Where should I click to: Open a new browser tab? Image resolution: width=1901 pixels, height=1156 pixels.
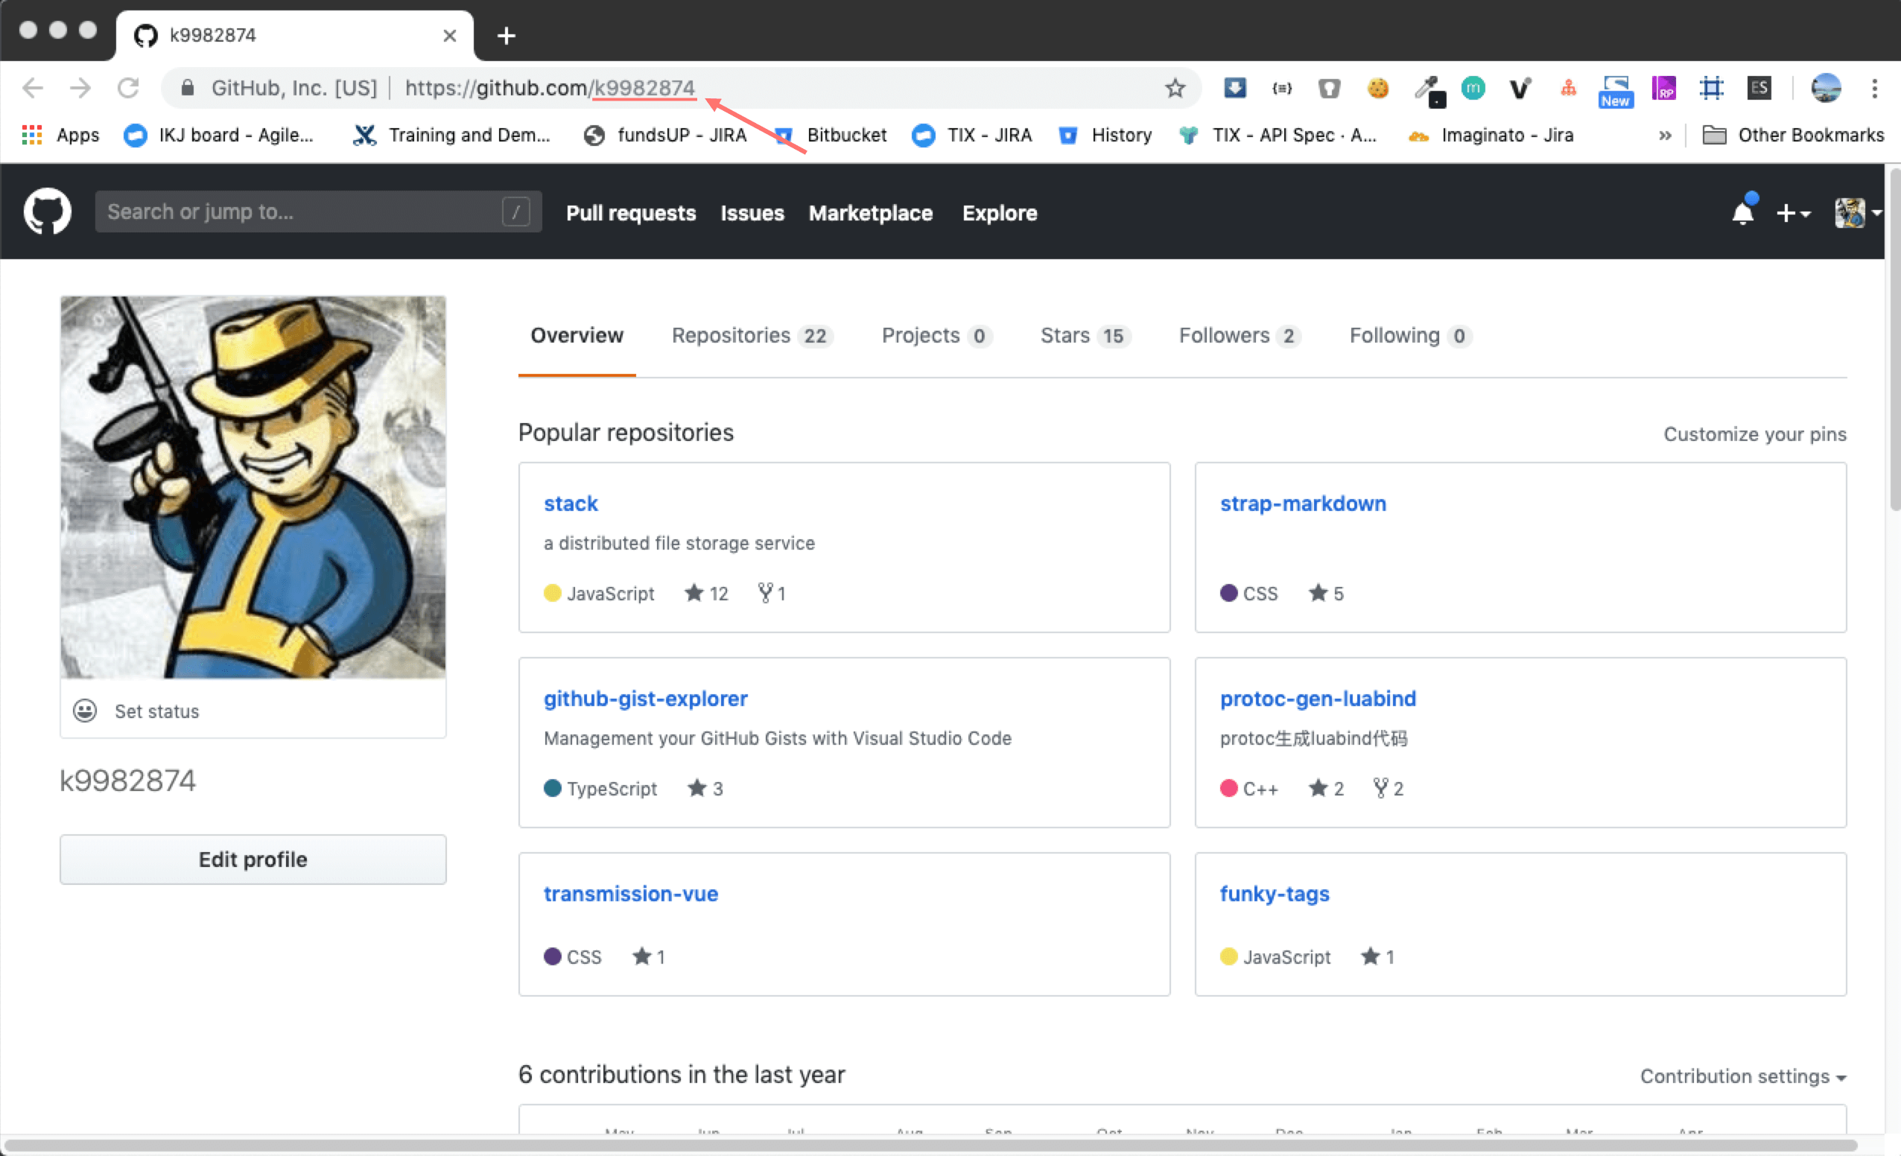(x=506, y=36)
